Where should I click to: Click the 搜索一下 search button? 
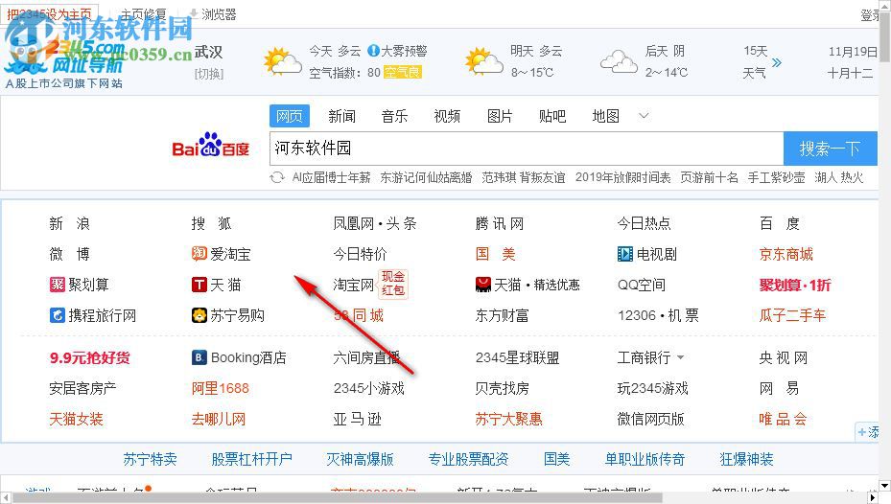(x=831, y=149)
